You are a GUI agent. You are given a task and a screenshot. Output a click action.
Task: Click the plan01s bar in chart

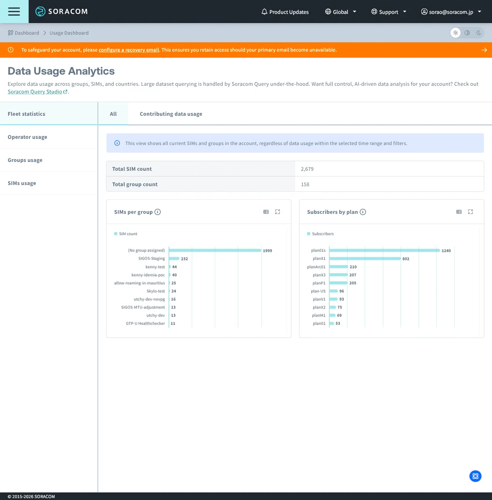385,250
